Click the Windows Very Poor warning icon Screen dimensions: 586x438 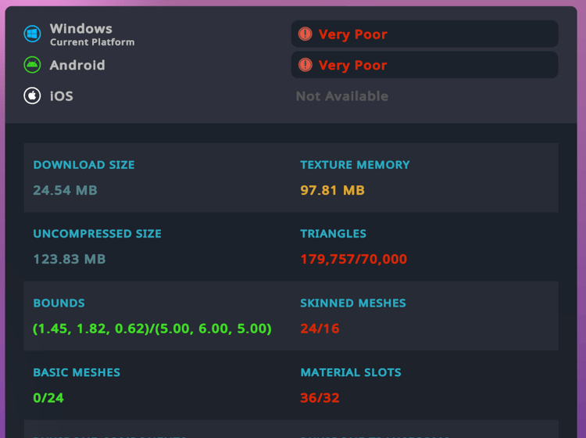pyautogui.click(x=306, y=34)
